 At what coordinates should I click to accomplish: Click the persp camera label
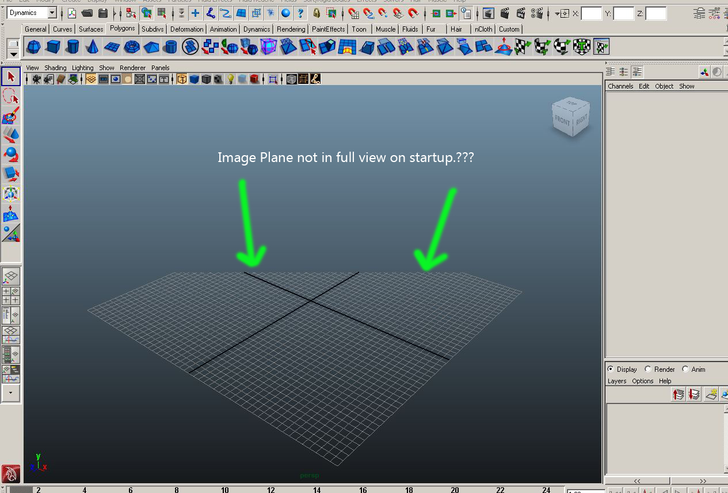tap(309, 475)
